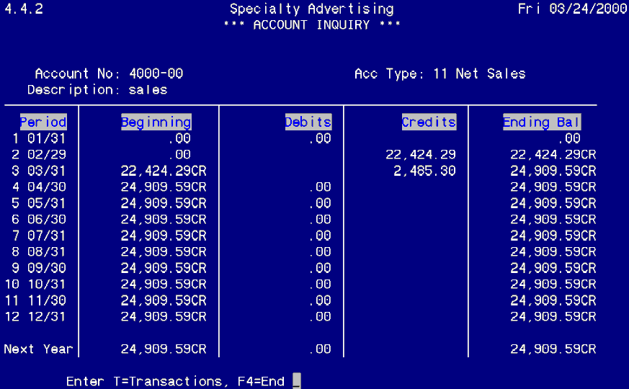Click the Period column header
The width and height of the screenshot is (629, 389).
(43, 122)
